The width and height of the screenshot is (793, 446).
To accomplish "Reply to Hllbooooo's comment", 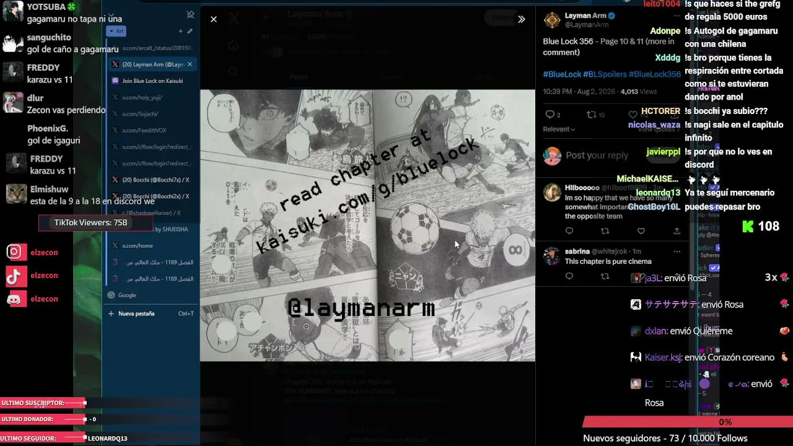I will click(569, 231).
